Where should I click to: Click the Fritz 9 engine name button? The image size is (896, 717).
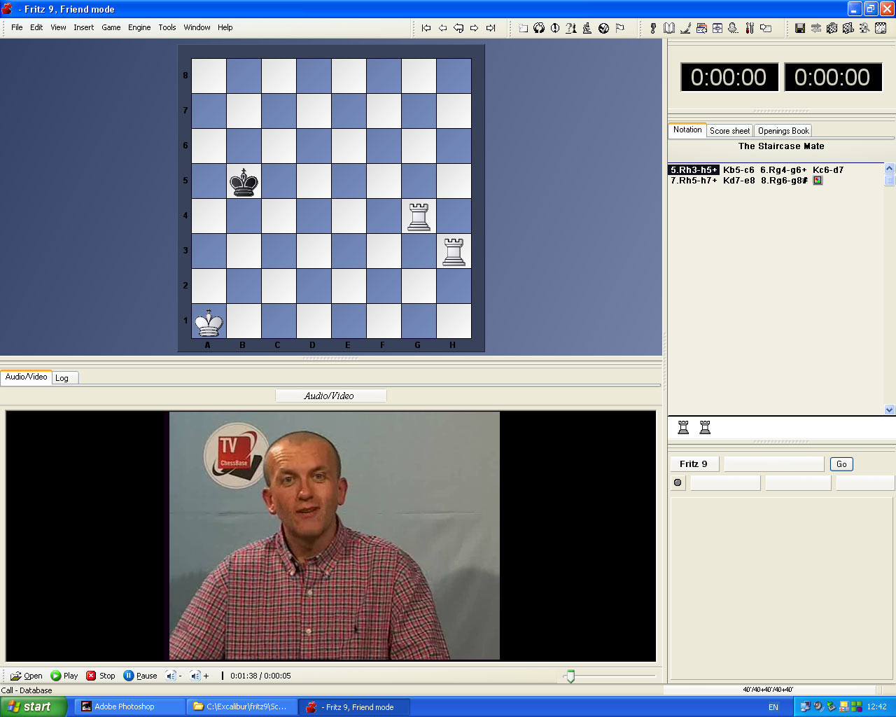pyautogui.click(x=694, y=464)
